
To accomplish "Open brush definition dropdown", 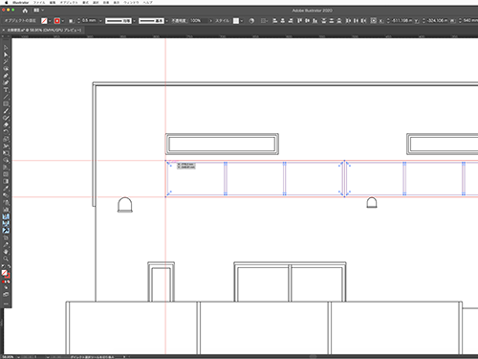I will pyautogui.click(x=166, y=21).
